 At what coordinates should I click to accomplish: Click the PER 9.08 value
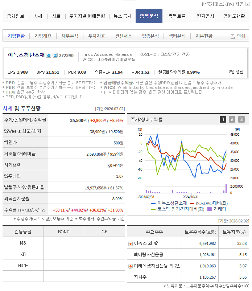pos(82,72)
